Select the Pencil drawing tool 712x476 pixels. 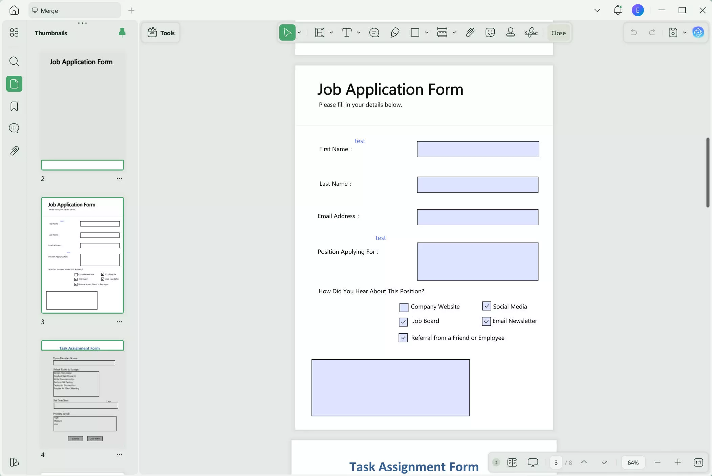click(x=395, y=32)
